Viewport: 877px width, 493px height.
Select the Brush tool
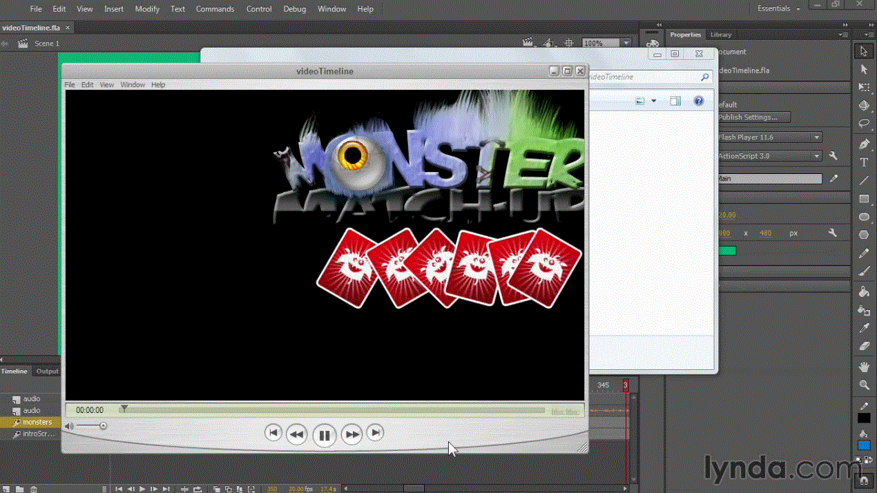(864, 272)
